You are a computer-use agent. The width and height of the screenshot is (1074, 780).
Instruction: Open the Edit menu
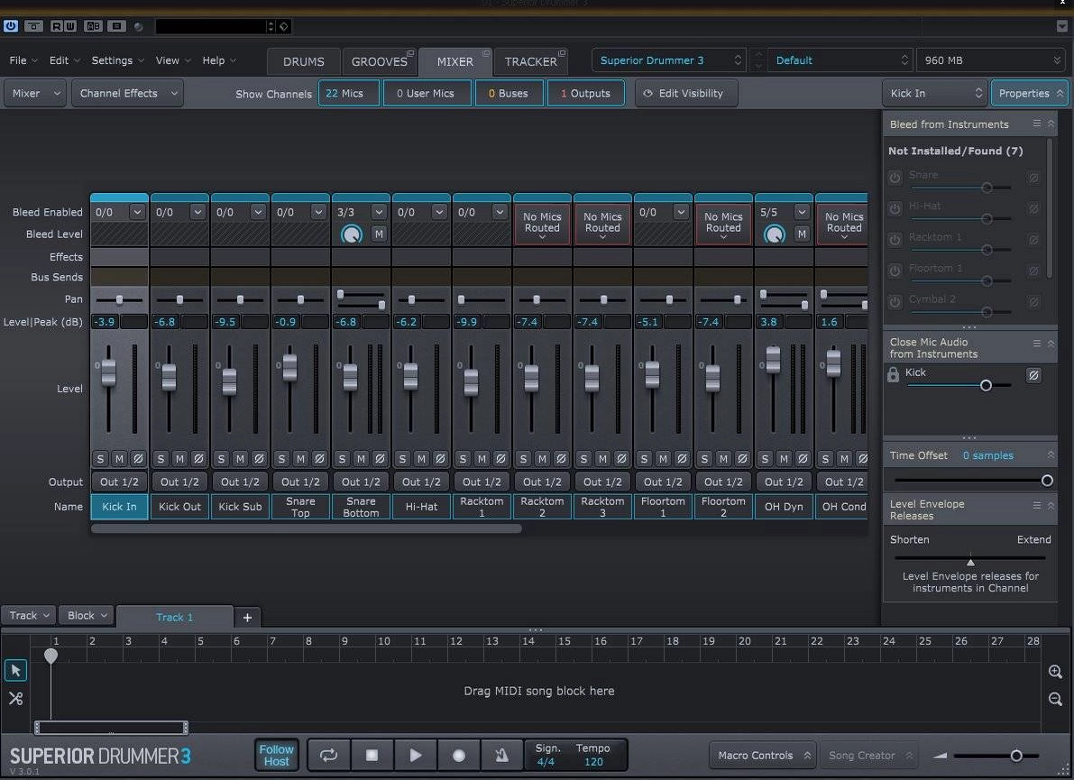coord(64,60)
